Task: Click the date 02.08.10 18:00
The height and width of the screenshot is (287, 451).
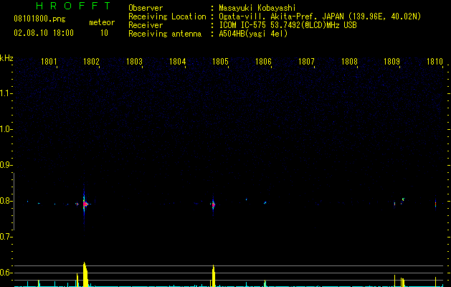Action: (44, 33)
